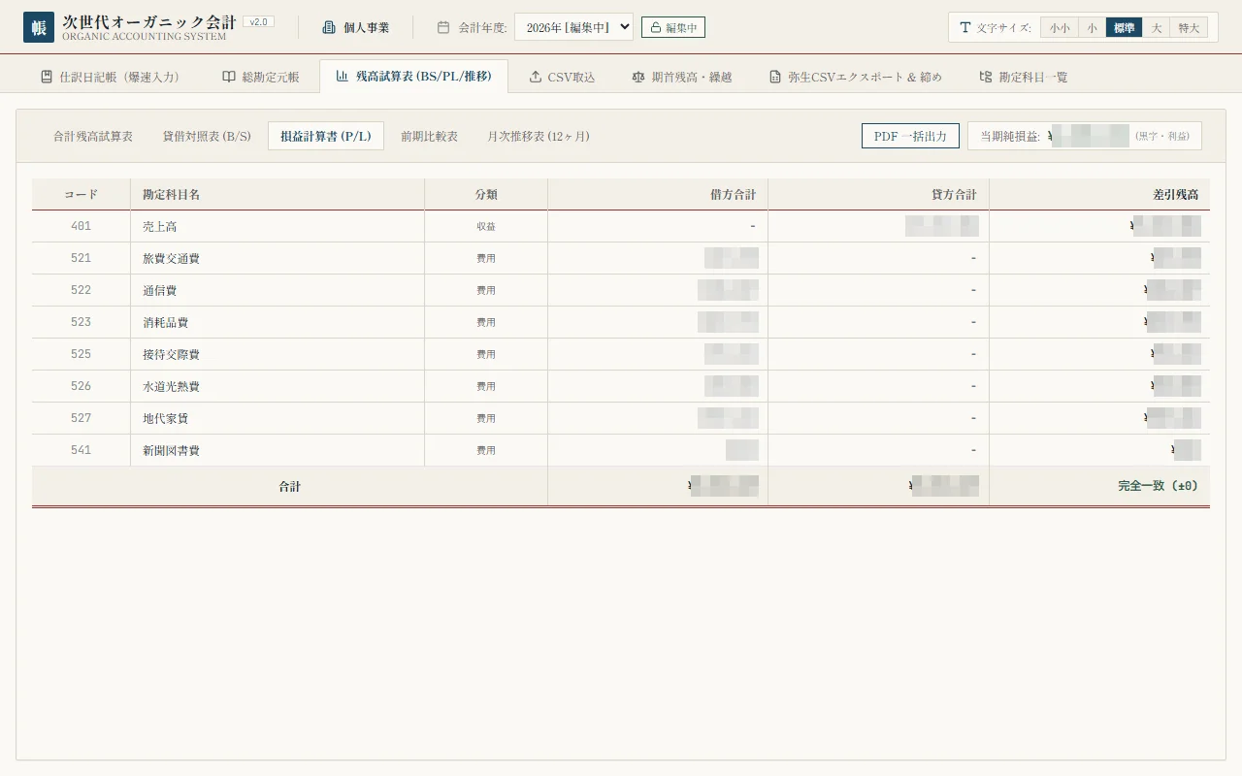Select the 旅費交通費 row name
Viewport: 1242px width, 776px height.
171,258
